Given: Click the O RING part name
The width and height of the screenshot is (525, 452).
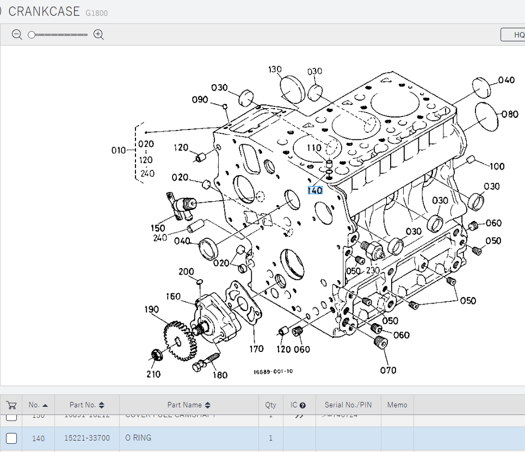Looking at the screenshot, I should tap(138, 438).
